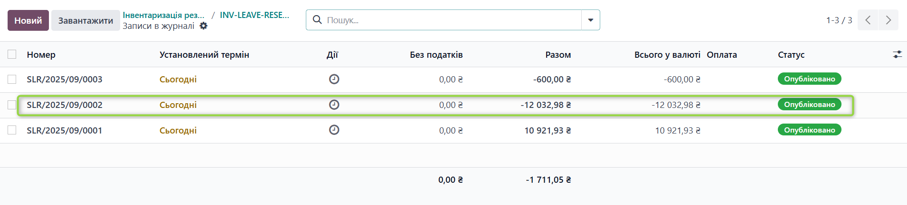
Task: Select checkbox for row SLR/2025/09/0001
Action: pyautogui.click(x=12, y=130)
